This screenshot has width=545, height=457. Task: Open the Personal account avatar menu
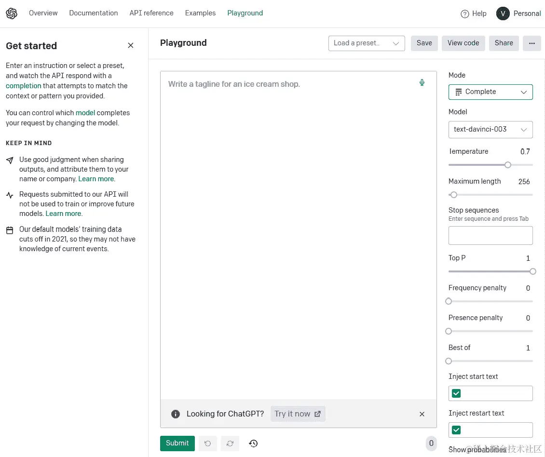point(503,13)
